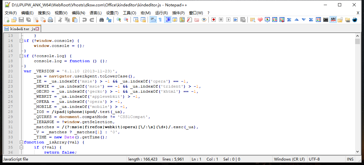Zoom in using the magnifier plus icon

pos(118,20)
